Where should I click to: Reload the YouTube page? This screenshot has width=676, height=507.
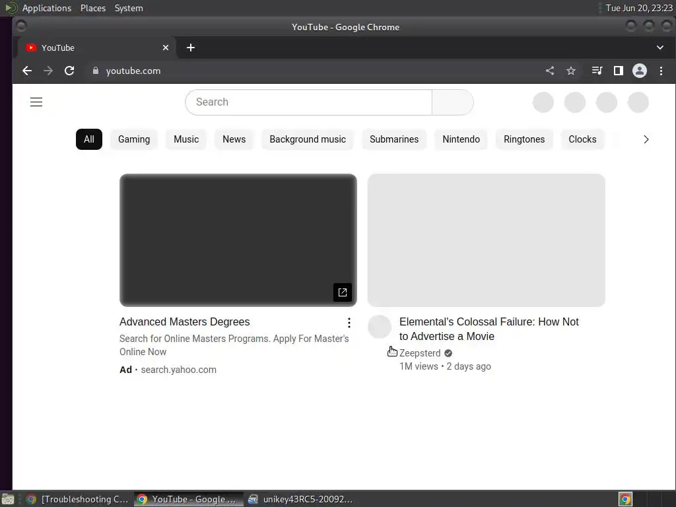click(x=69, y=71)
